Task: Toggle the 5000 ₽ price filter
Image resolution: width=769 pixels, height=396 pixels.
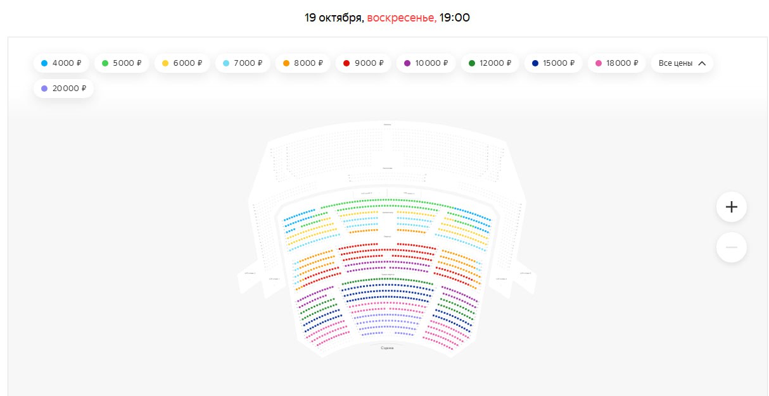Action: pos(122,63)
